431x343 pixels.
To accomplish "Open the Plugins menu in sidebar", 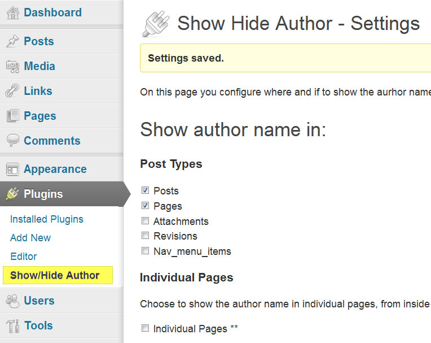I will [43, 194].
